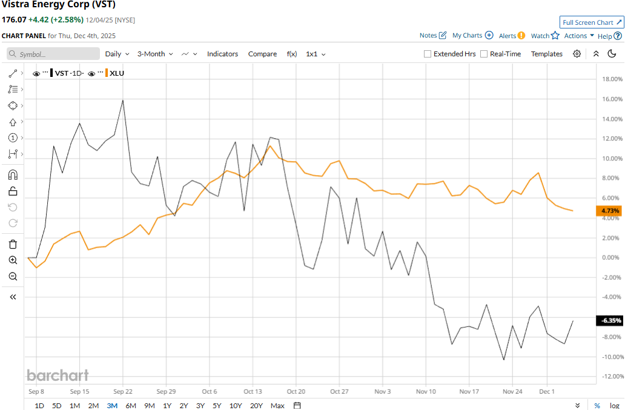Screen dimensions: 625x410
Task: Click the redo arrow icon
Action: [x=13, y=223]
